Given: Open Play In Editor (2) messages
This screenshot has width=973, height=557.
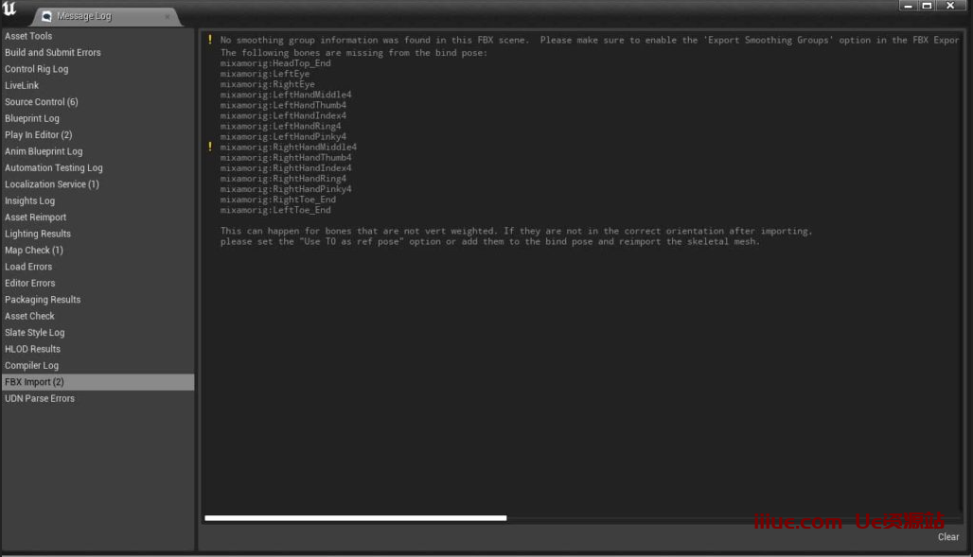Looking at the screenshot, I should click(x=38, y=135).
